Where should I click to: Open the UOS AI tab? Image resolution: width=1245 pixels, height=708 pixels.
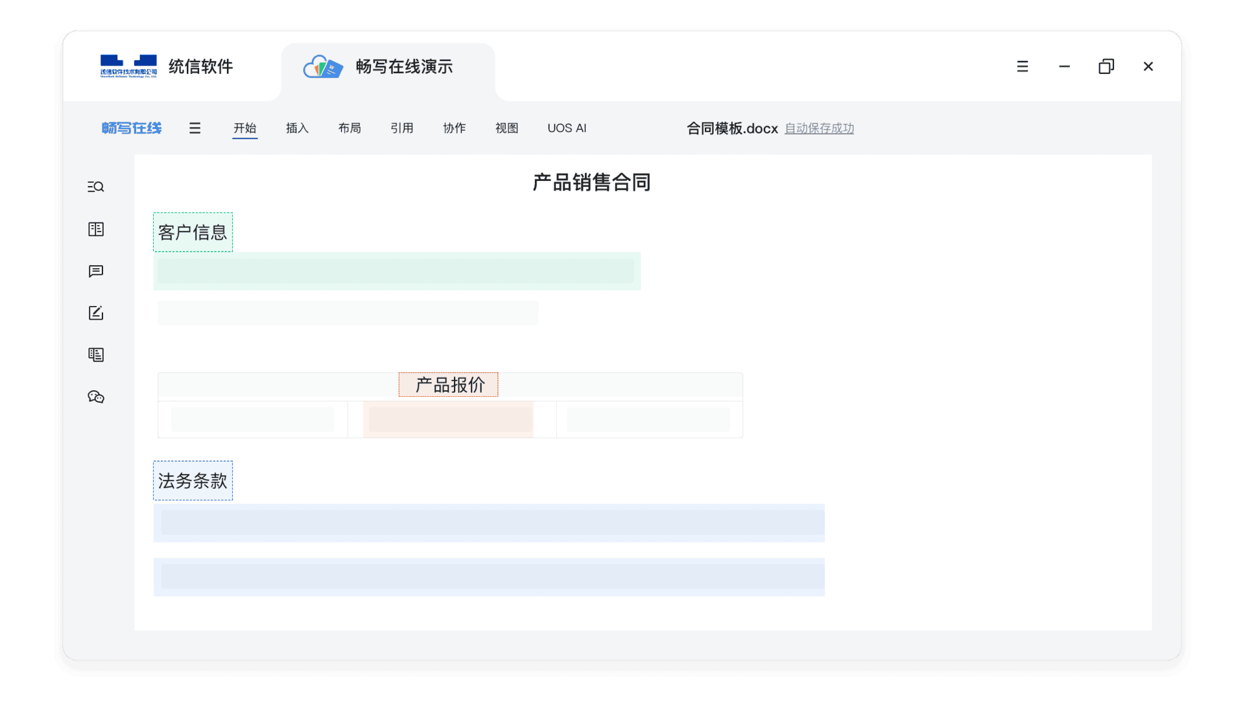click(567, 128)
